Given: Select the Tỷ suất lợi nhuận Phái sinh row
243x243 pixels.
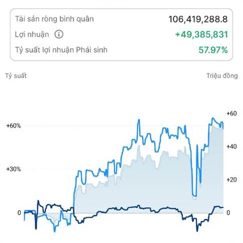Looking at the screenshot, I should point(61,50).
